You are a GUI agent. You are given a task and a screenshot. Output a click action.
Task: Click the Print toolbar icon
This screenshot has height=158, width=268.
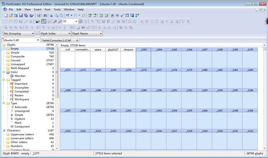(39, 15)
